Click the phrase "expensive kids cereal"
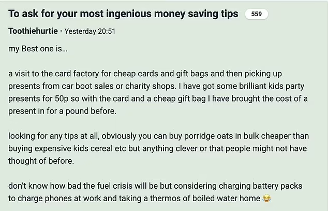 72,148
